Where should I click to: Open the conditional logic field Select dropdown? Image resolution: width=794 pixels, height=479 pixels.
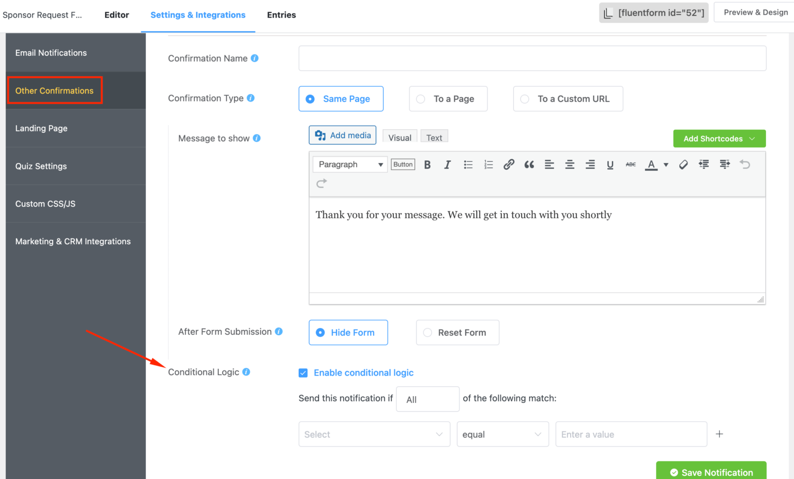[x=374, y=434]
